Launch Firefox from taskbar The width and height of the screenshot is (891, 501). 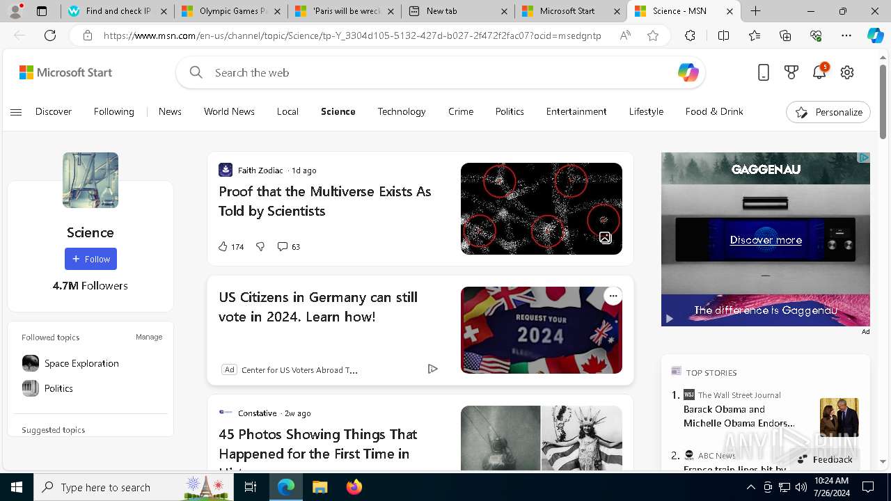pyautogui.click(x=354, y=487)
